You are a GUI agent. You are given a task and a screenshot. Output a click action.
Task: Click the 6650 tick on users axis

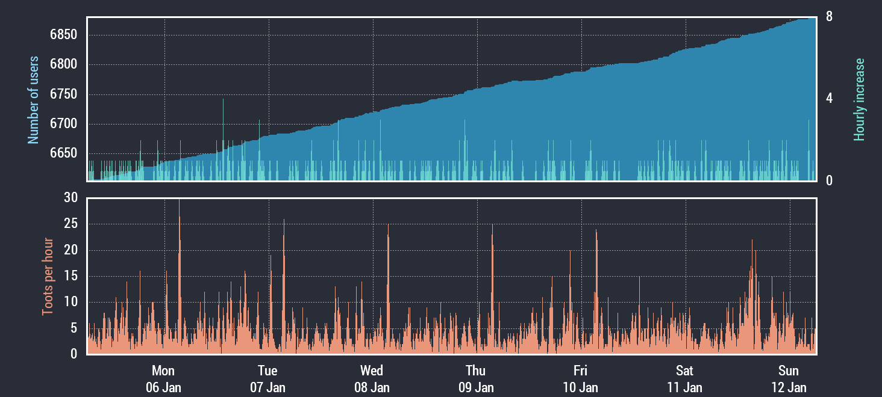[63, 153]
